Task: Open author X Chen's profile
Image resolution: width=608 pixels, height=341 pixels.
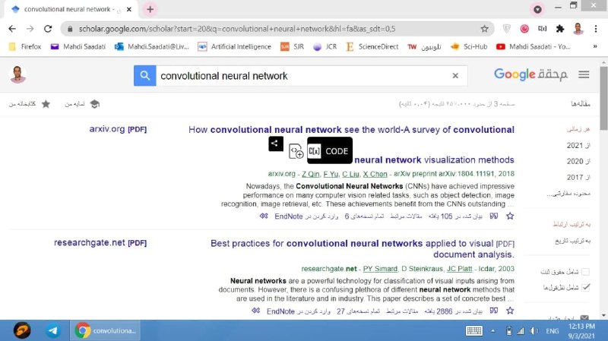Action: point(375,174)
